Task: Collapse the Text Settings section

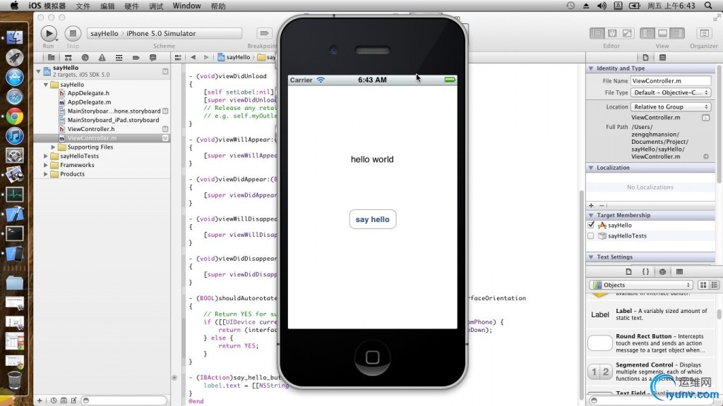Action: coord(591,257)
